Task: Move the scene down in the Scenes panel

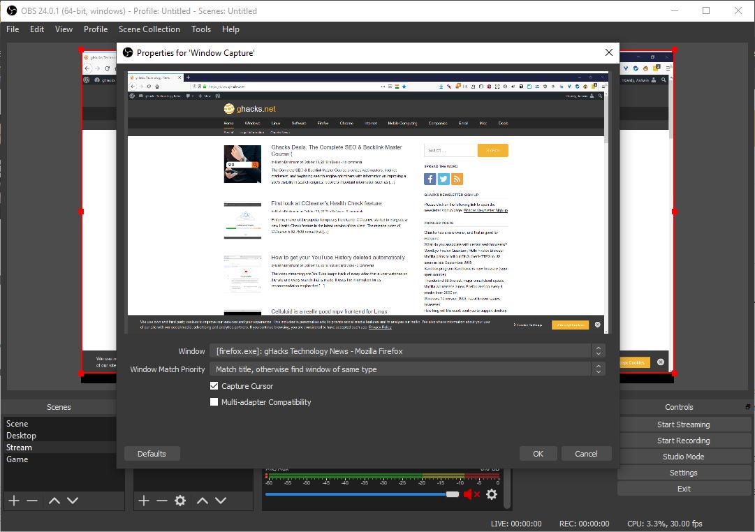Action: [73, 501]
